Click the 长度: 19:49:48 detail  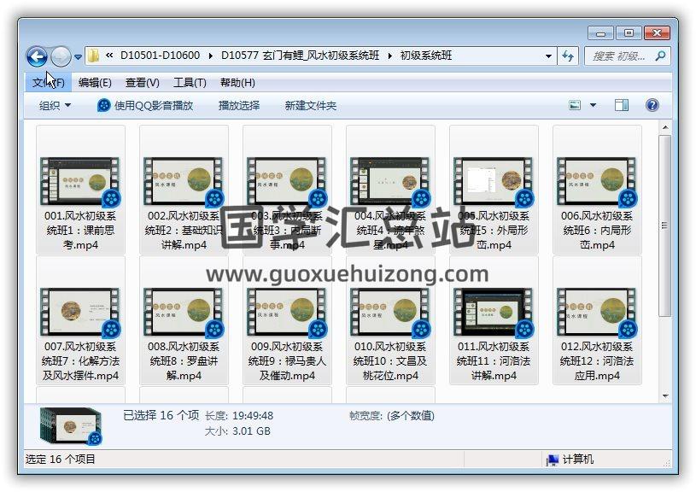tap(239, 416)
